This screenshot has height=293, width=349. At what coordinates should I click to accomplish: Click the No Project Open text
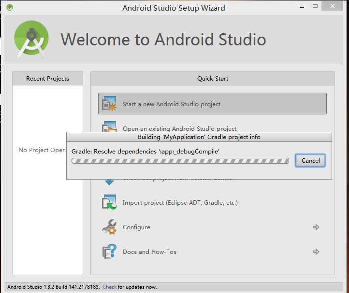pyautogui.click(x=42, y=150)
